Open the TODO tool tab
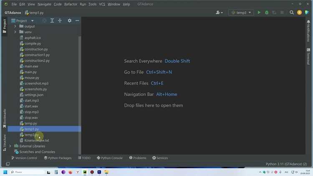 tap(84, 158)
